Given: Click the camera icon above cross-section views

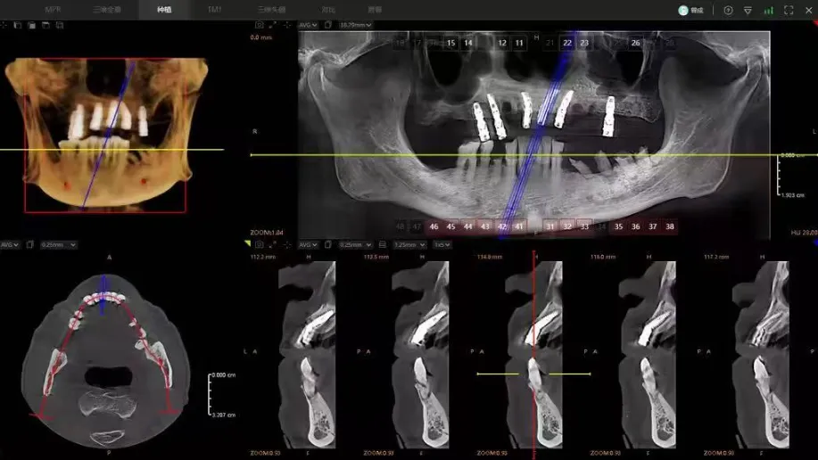Looking at the screenshot, I should [260, 244].
